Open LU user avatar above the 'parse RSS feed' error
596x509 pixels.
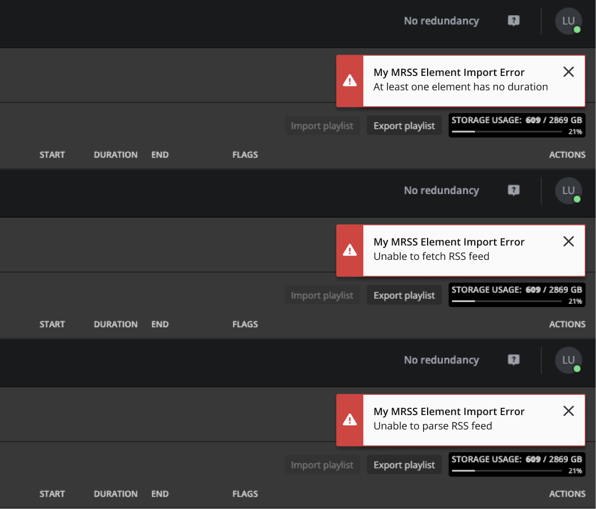click(x=568, y=361)
